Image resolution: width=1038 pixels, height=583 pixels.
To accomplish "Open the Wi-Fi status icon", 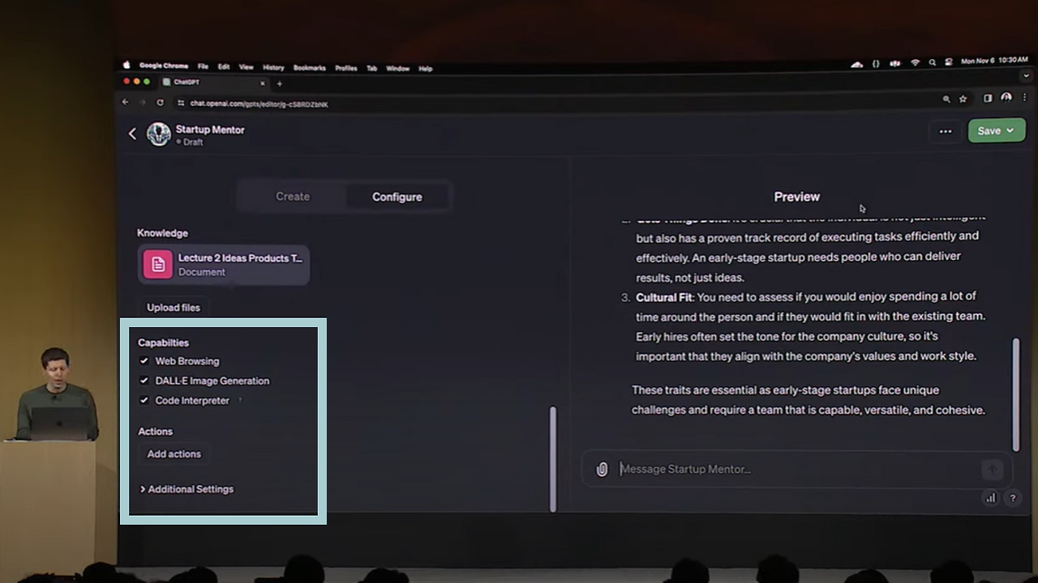I will click(915, 62).
